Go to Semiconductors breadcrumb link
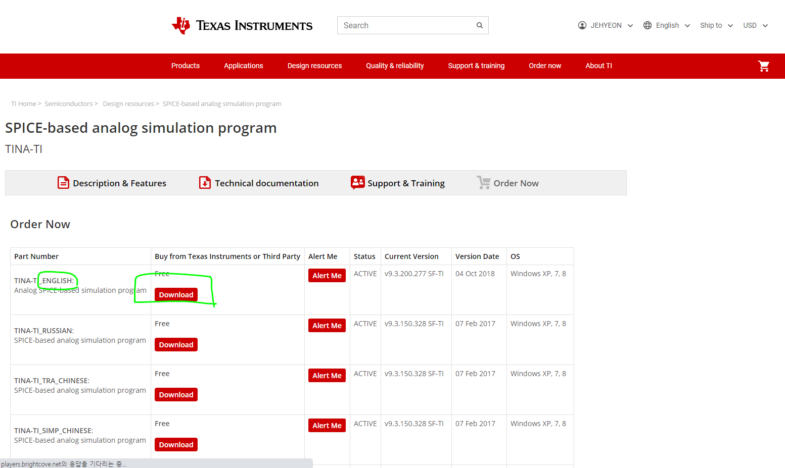The image size is (785, 468). [69, 103]
